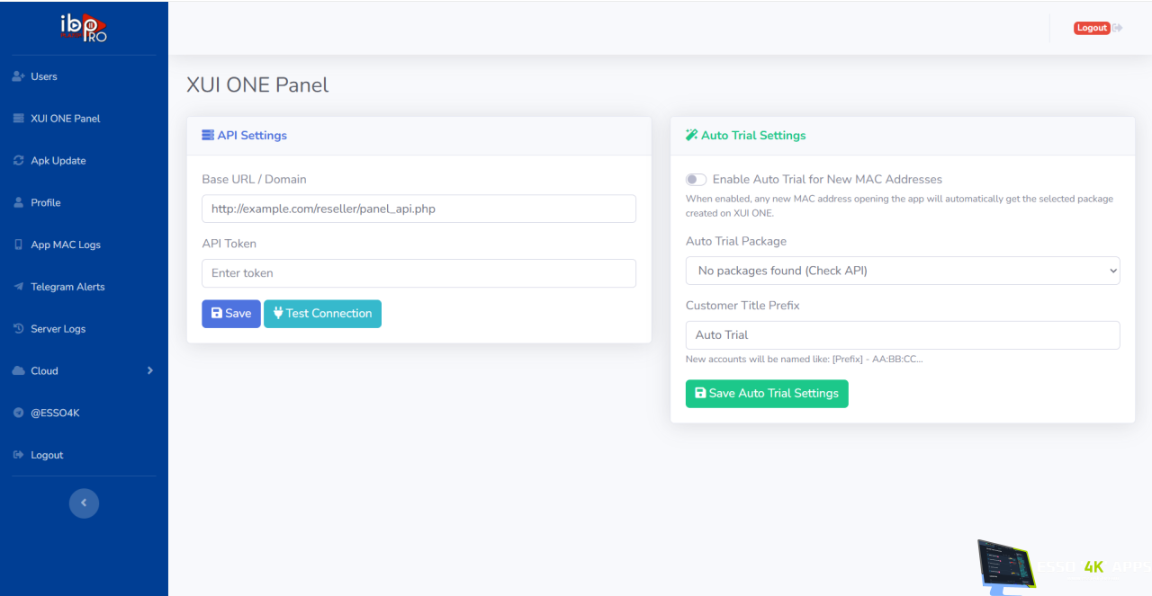The image size is (1152, 596).
Task: Click the logout arrow icon in top bar
Action: (x=1118, y=28)
